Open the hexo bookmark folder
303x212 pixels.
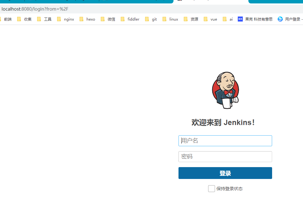pos(87,19)
